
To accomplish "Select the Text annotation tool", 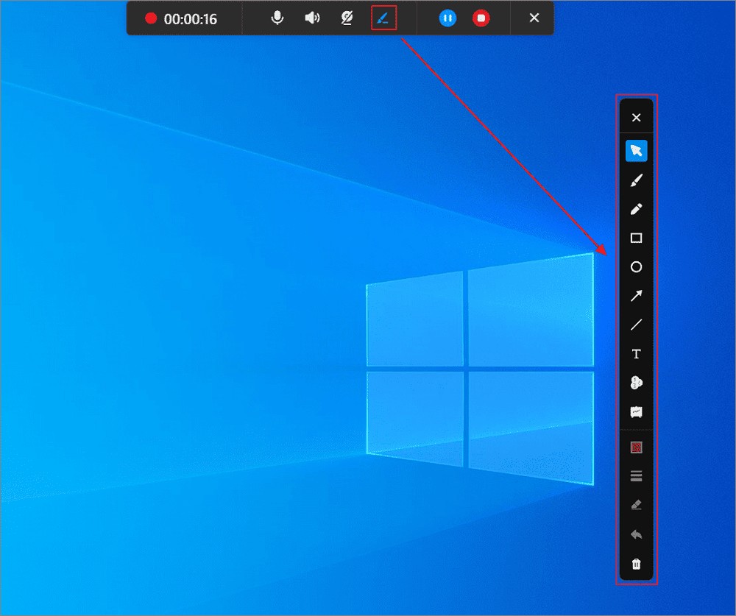I will (636, 354).
